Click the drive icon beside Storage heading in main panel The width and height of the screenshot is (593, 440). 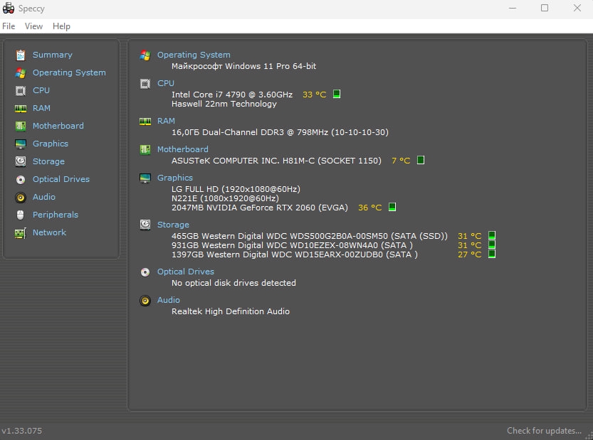145,225
